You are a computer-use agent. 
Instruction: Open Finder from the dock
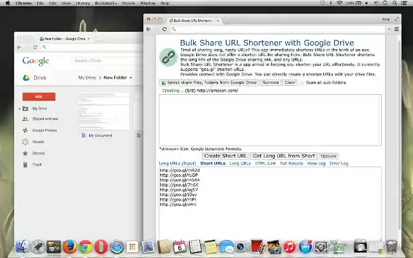(23, 246)
